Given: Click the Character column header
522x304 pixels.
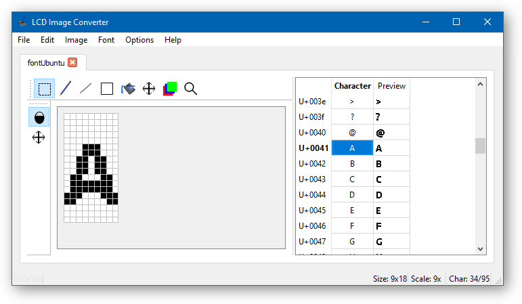Looking at the screenshot, I should coord(352,86).
